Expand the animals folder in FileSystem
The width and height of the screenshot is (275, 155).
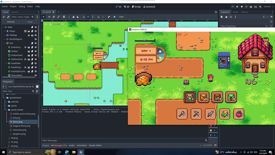(7, 102)
